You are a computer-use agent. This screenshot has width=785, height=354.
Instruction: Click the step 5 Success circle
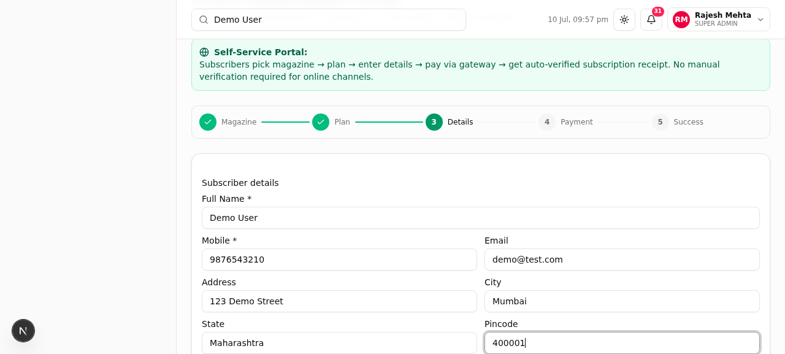[660, 122]
